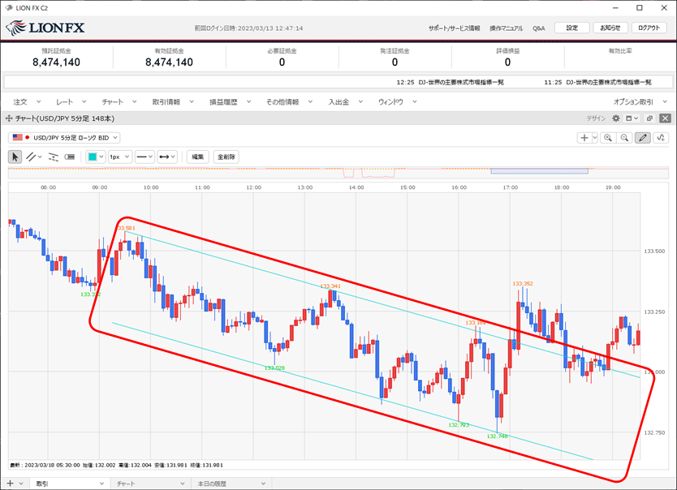This screenshot has width=677, height=490.
Task: Open the 注文 menu
Action: click(27, 101)
